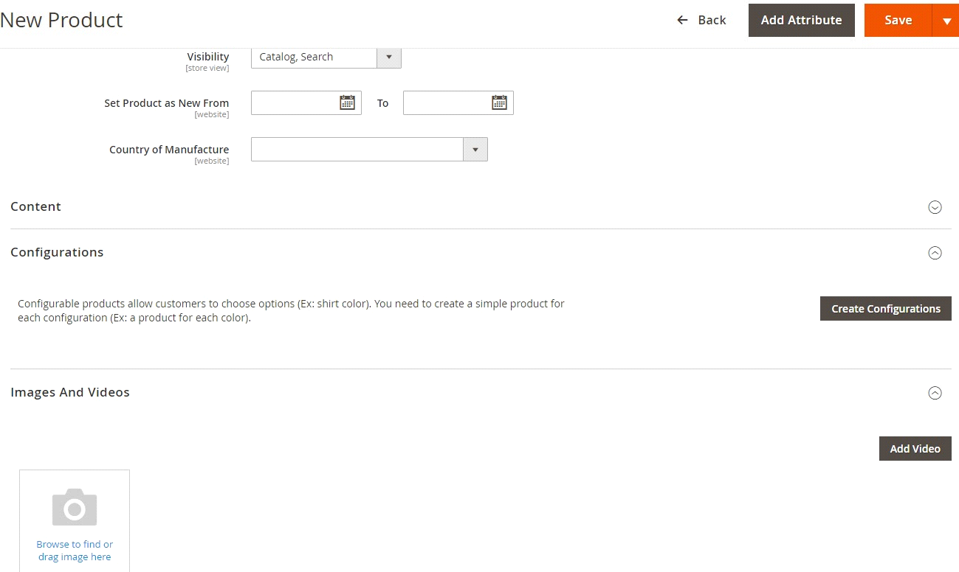The height and width of the screenshot is (572, 959).
Task: Click the back arrow icon
Action: [681, 20]
